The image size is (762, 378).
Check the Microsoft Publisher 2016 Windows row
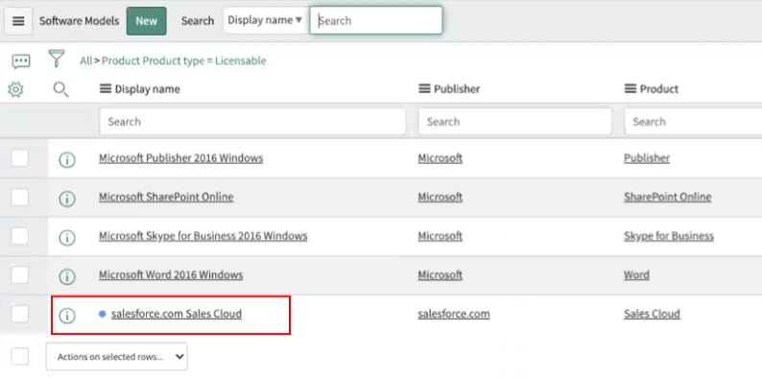[20, 158]
